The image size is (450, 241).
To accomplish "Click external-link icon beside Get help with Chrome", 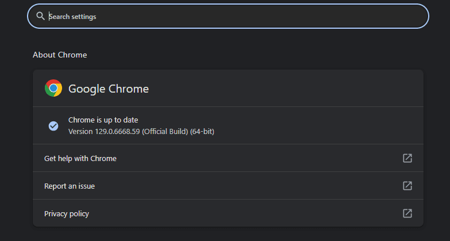I will coord(407,158).
